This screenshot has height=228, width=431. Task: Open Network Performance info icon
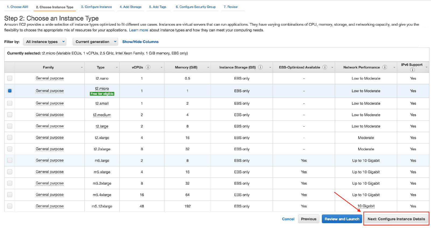[385, 67]
